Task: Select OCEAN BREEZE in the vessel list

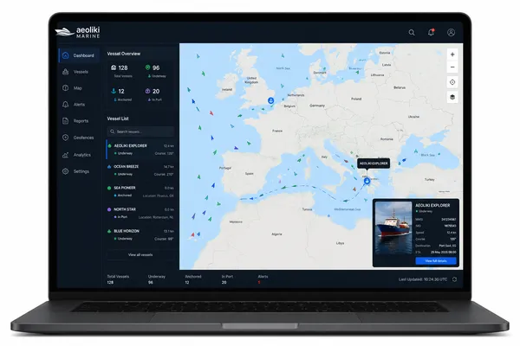Action: [140, 170]
